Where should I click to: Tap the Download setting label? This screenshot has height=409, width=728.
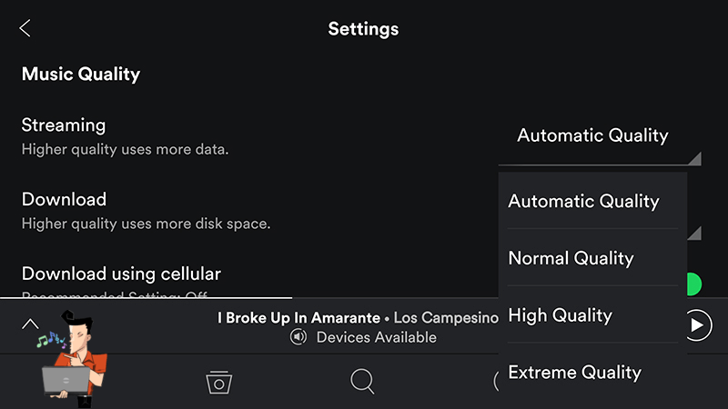[64, 199]
